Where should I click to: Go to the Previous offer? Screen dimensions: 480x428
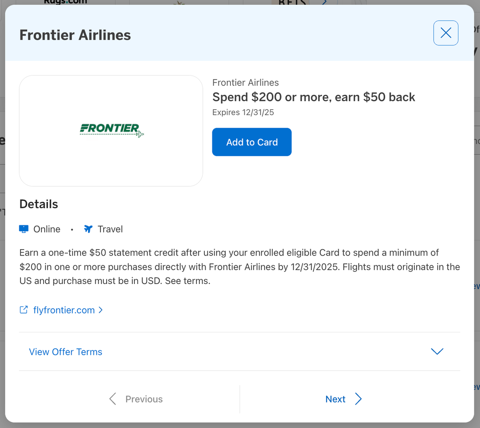coord(144,399)
